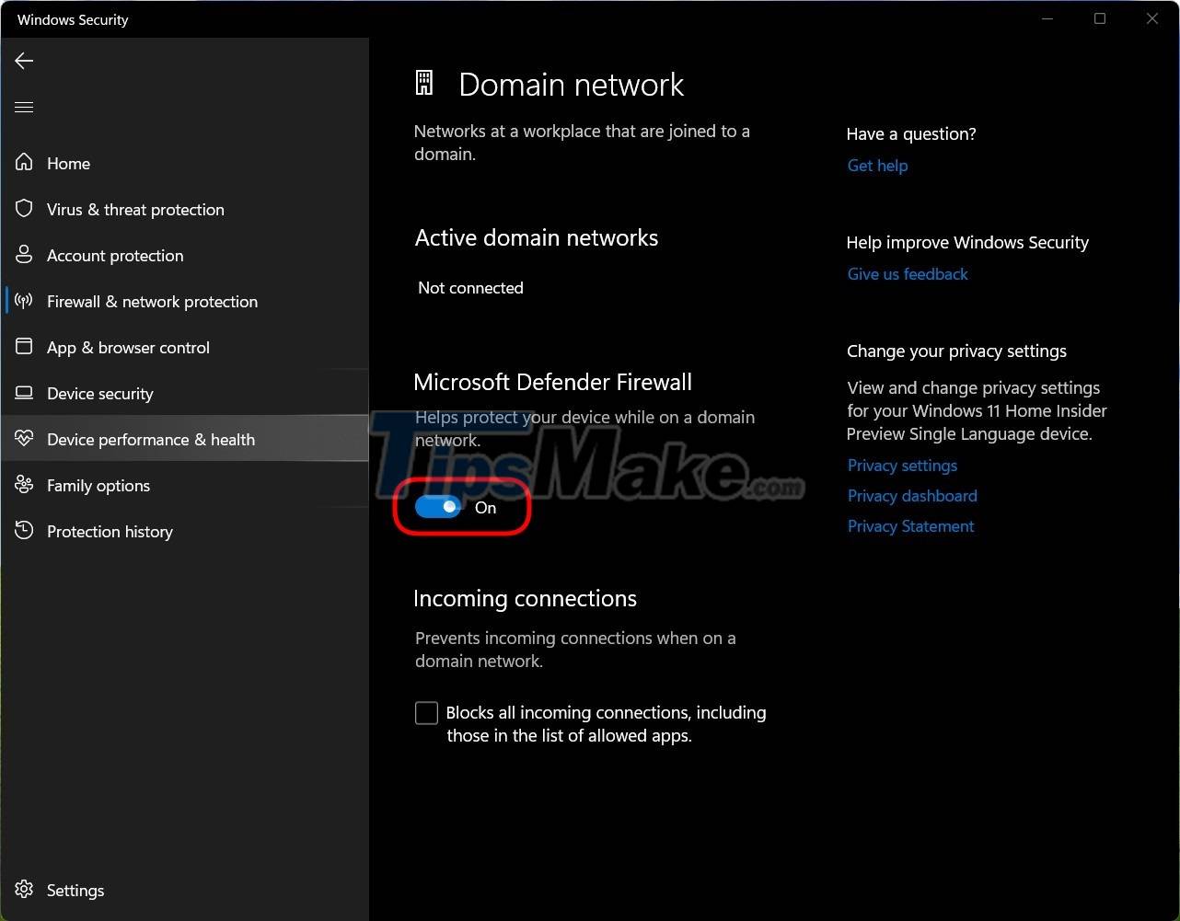Click the Have a question? heading
The height and width of the screenshot is (921, 1180).
coord(911,134)
